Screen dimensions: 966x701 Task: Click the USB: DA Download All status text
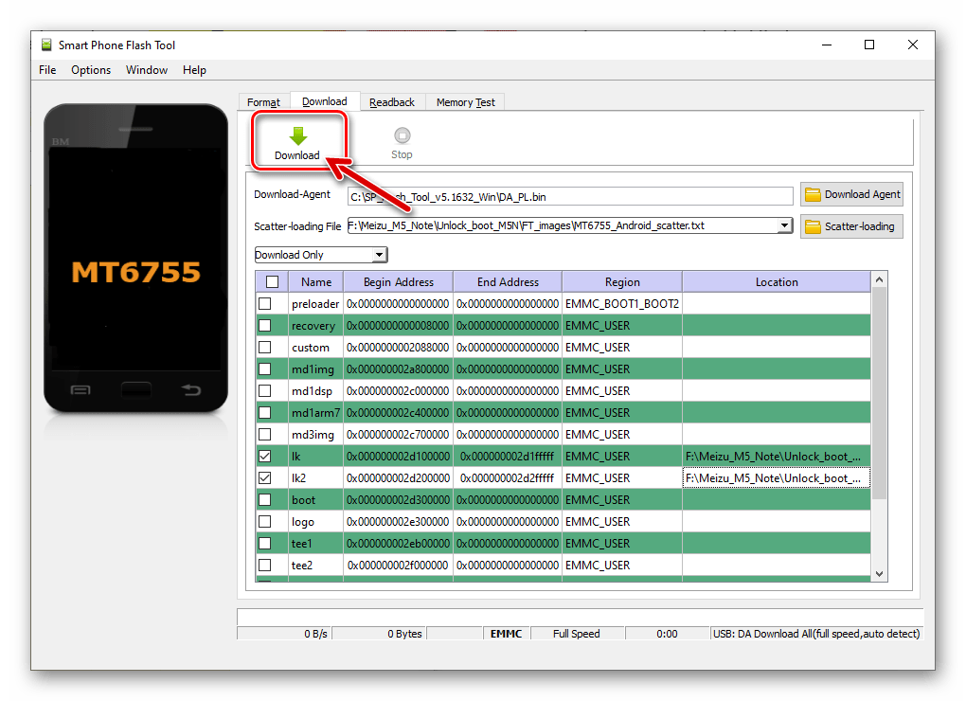click(815, 634)
